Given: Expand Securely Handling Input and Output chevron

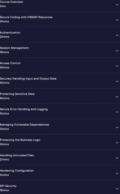Looking at the screenshot, I should pos(117,81).
